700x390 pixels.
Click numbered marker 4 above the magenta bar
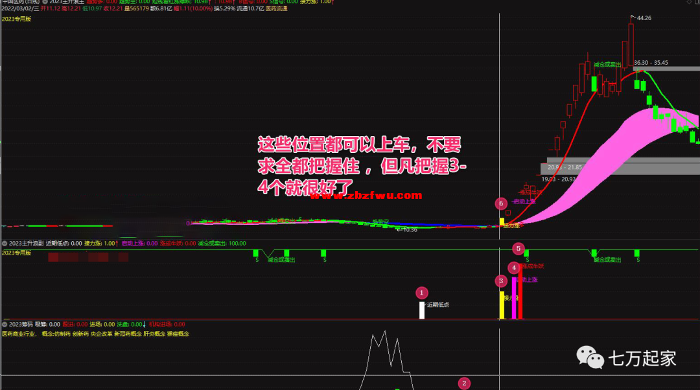[x=514, y=267]
